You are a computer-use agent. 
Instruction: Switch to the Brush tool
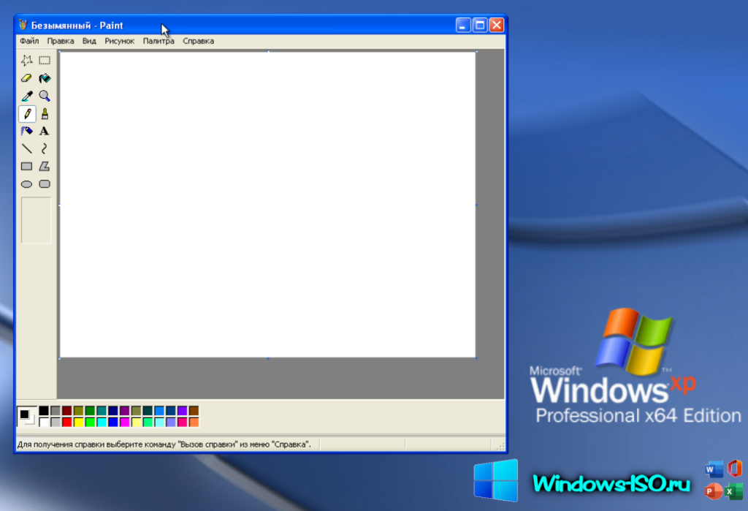(45, 113)
